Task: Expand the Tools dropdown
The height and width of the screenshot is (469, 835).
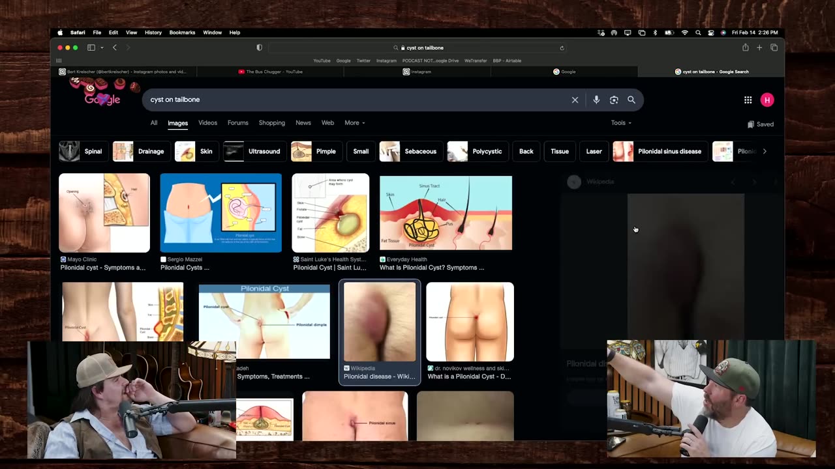Action: [621, 122]
